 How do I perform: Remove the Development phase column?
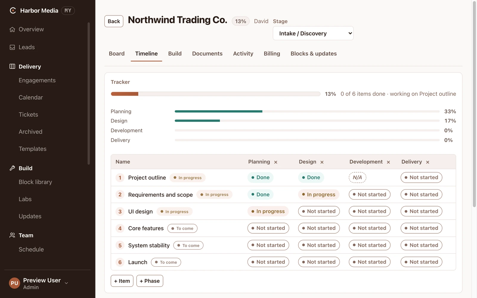388,162
